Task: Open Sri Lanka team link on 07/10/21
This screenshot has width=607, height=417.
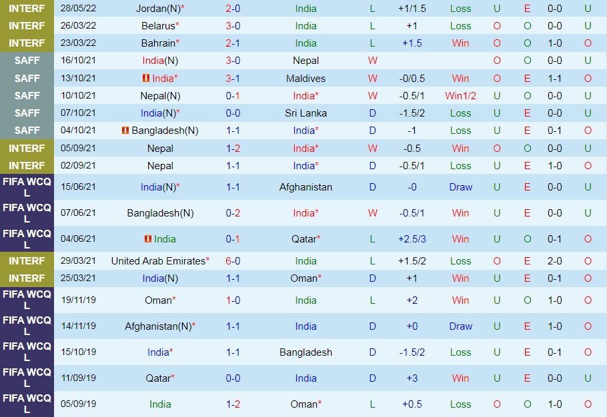Action: (306, 113)
